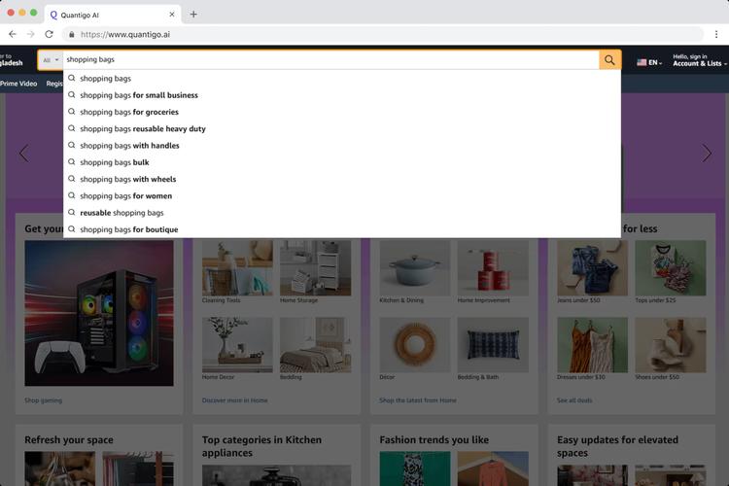
Task: Click the browser forward arrow
Action: (31, 34)
